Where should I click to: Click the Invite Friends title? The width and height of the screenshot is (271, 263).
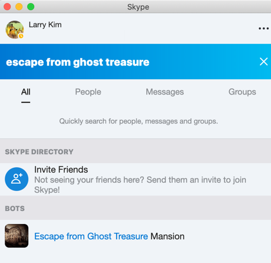[61, 170]
